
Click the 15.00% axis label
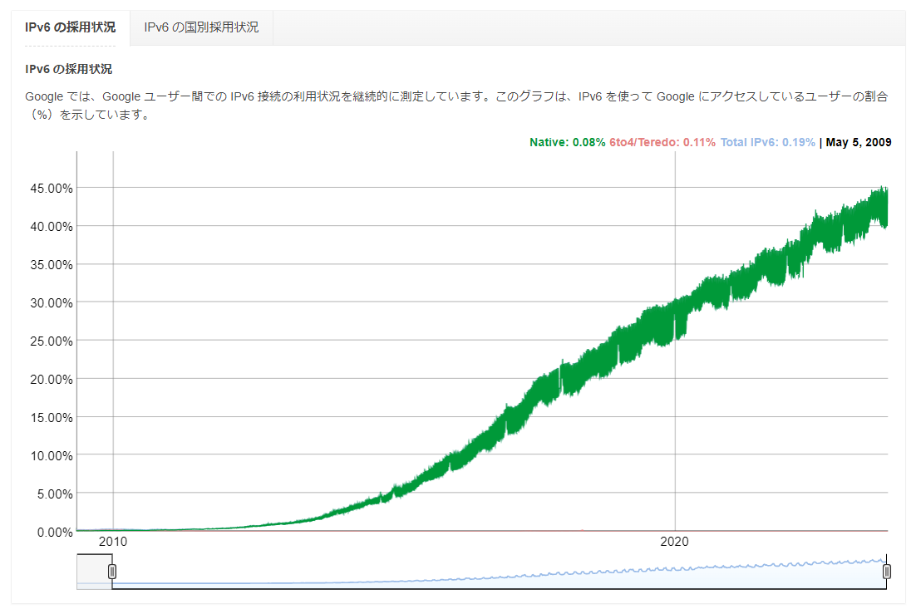coord(52,417)
